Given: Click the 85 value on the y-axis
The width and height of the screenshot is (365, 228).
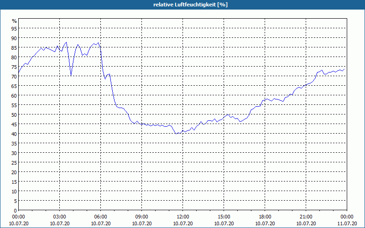Looking at the screenshot, I should [x=14, y=48].
